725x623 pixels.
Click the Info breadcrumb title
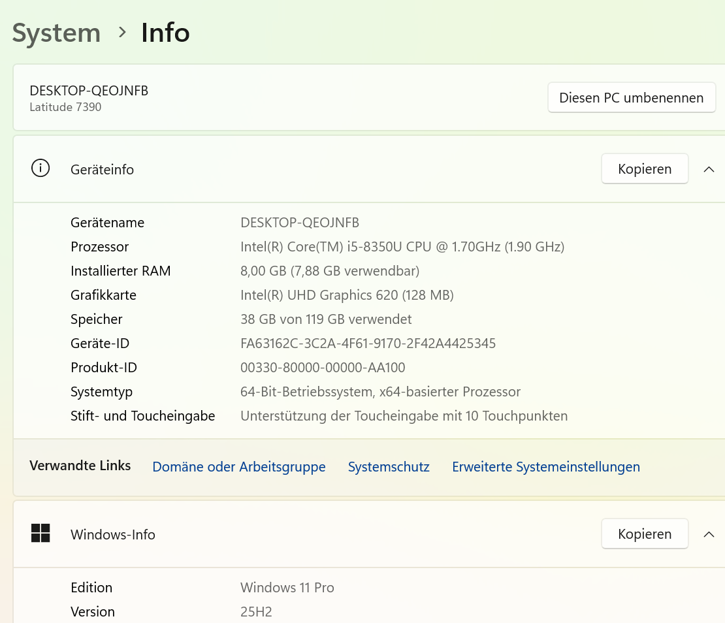pos(165,33)
